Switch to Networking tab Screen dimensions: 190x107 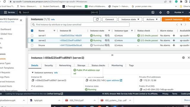coord(65,65)
